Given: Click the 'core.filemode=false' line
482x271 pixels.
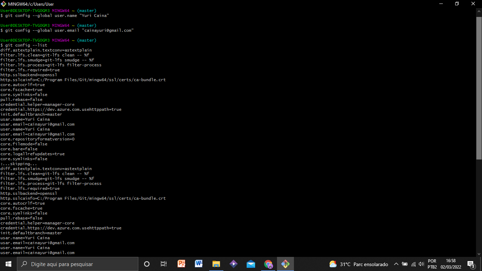Looking at the screenshot, I should click(x=24, y=144).
